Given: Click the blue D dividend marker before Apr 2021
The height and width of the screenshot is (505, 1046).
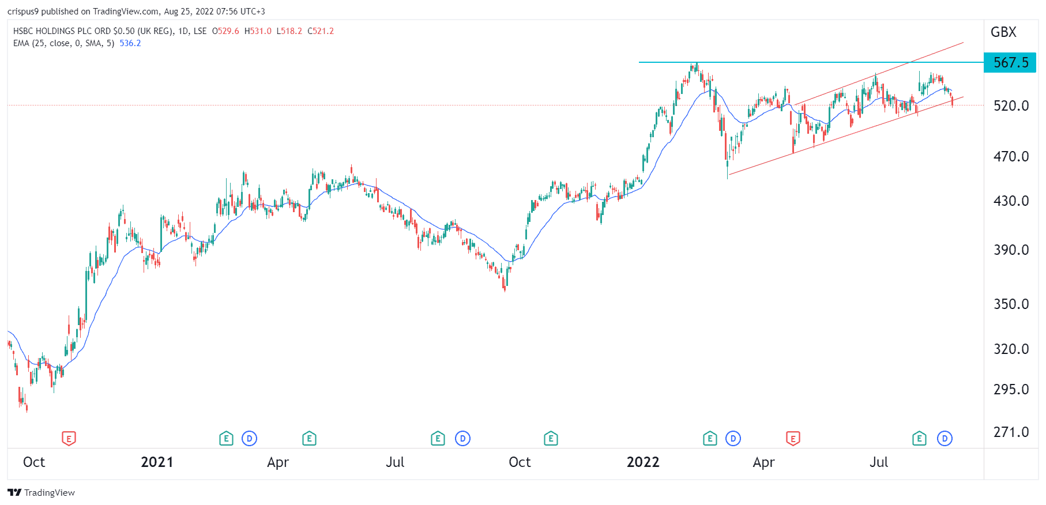Looking at the screenshot, I should coord(249,439).
